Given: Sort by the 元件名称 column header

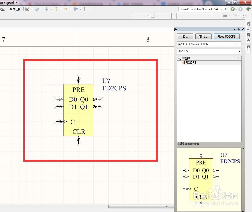Looking at the screenshot, I should tap(209, 58).
